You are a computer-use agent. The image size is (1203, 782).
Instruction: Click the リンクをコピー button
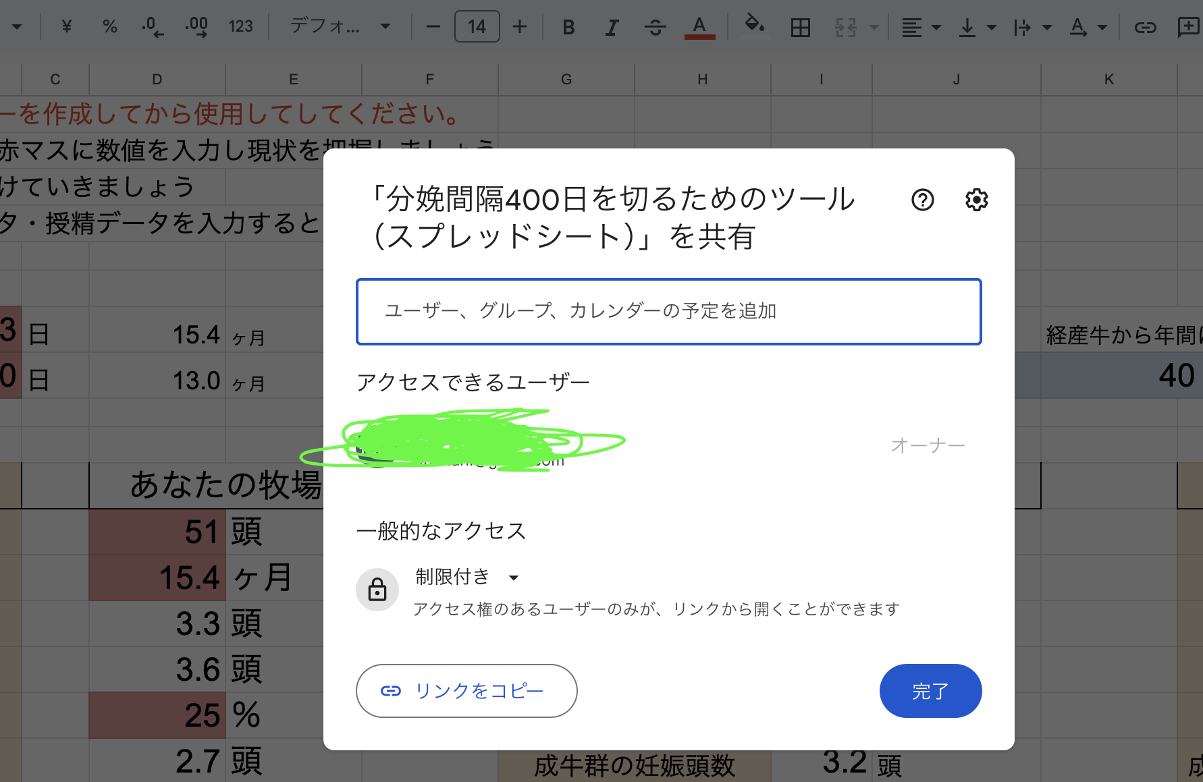tap(466, 691)
